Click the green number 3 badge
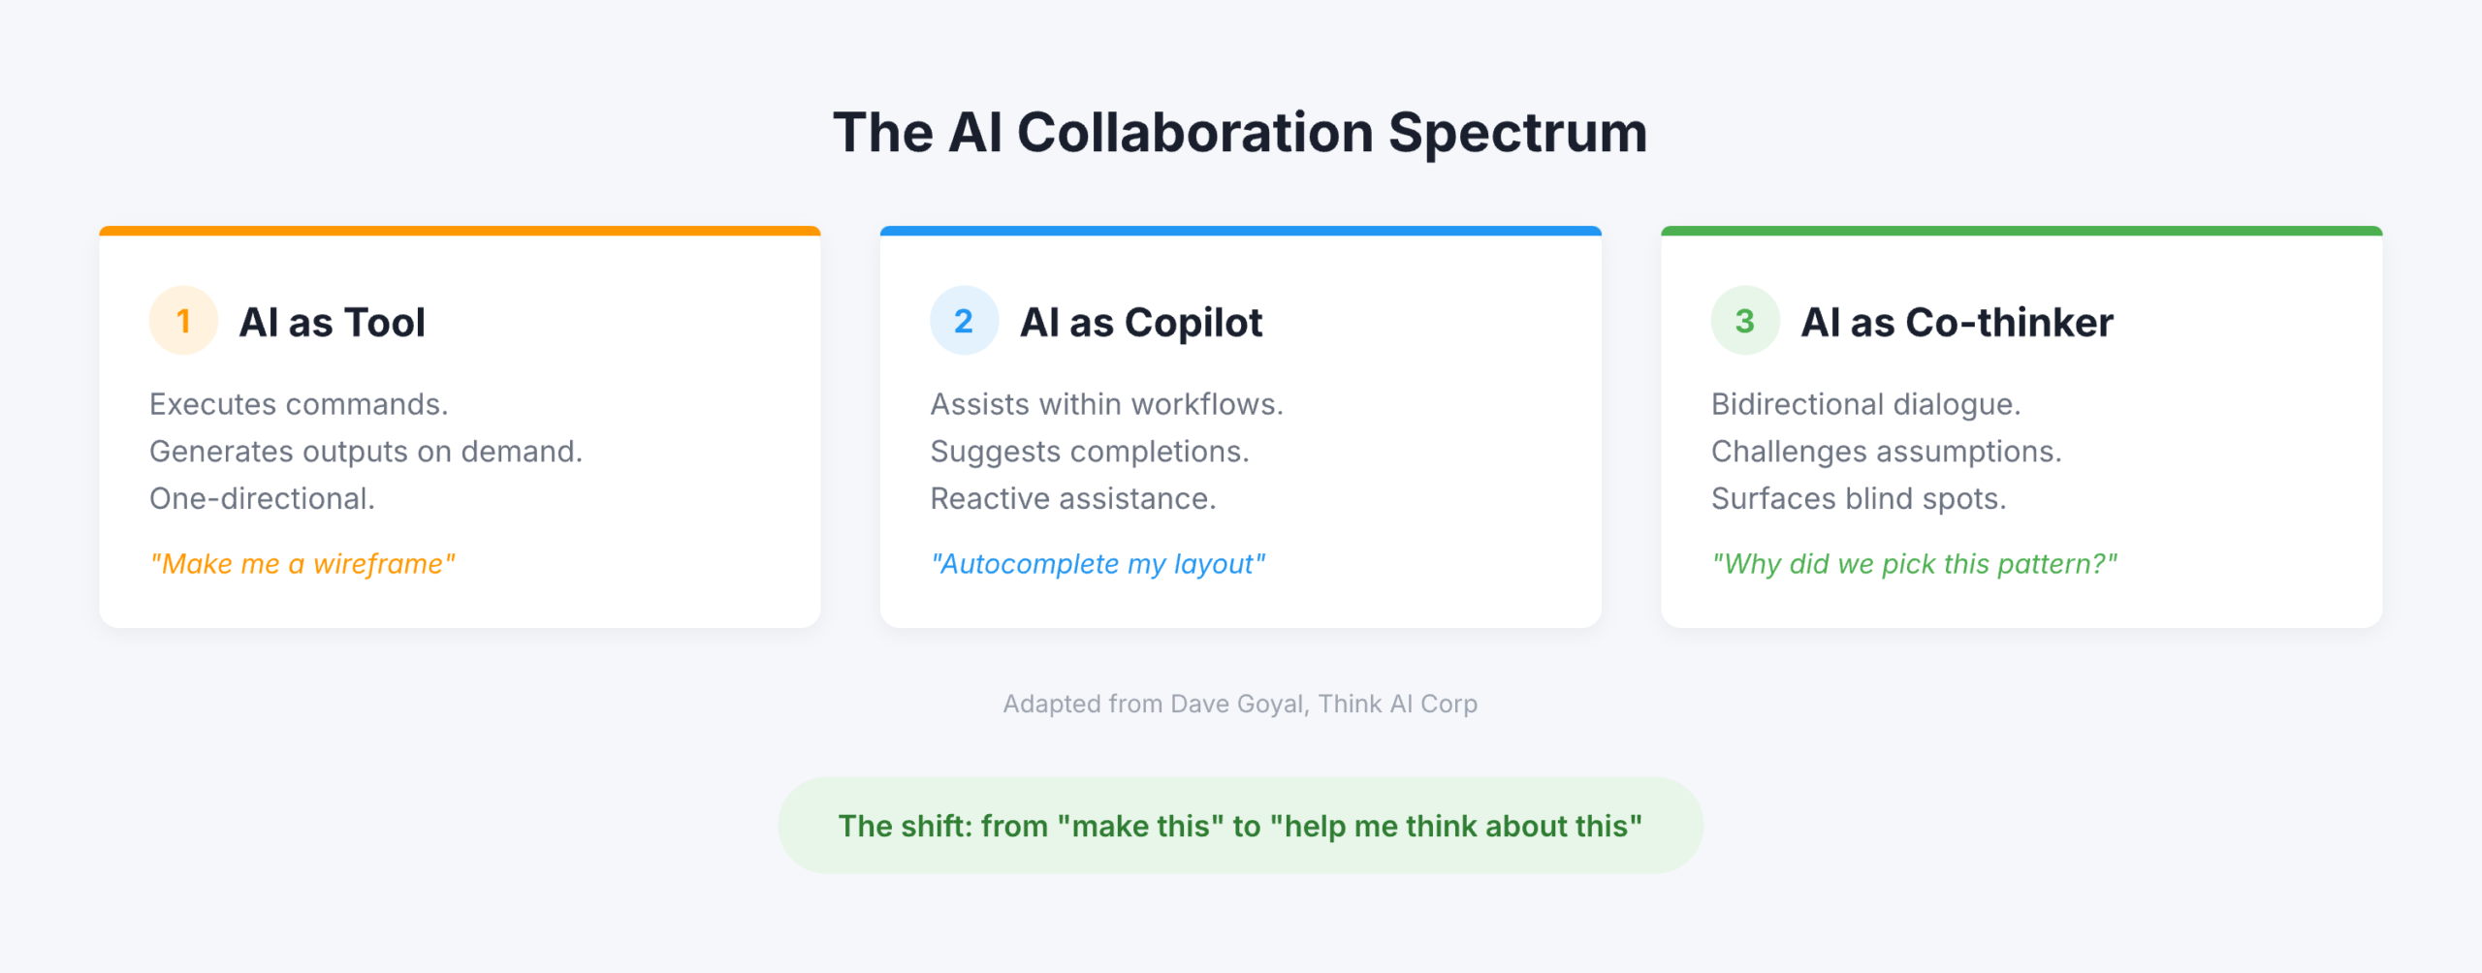 tap(1745, 321)
